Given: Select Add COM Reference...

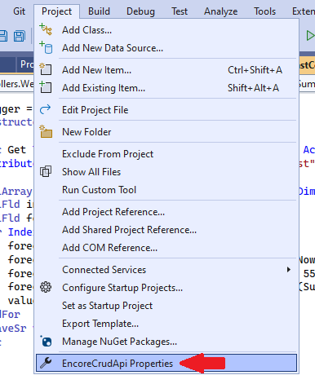Looking at the screenshot, I should pyautogui.click(x=166, y=248).
